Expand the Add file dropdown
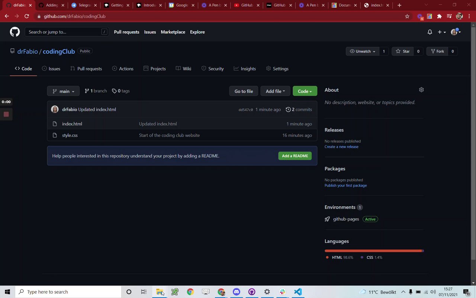 point(275,91)
